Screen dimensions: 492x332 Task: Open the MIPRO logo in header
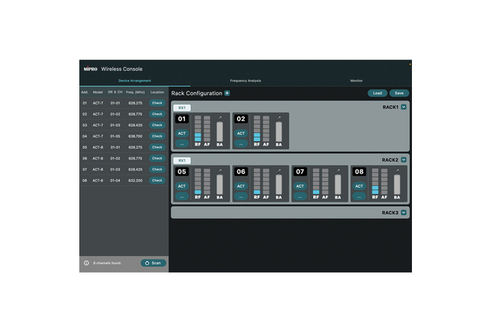coord(90,68)
